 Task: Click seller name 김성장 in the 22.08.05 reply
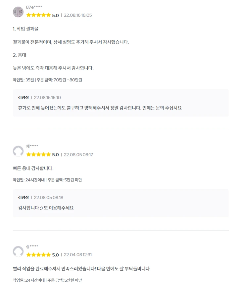(23, 198)
